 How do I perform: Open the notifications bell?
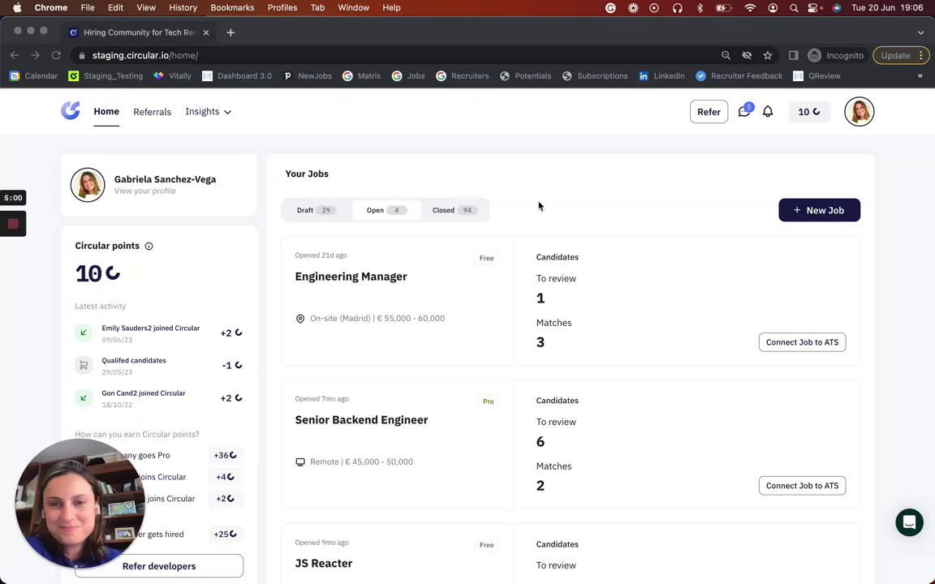click(768, 111)
